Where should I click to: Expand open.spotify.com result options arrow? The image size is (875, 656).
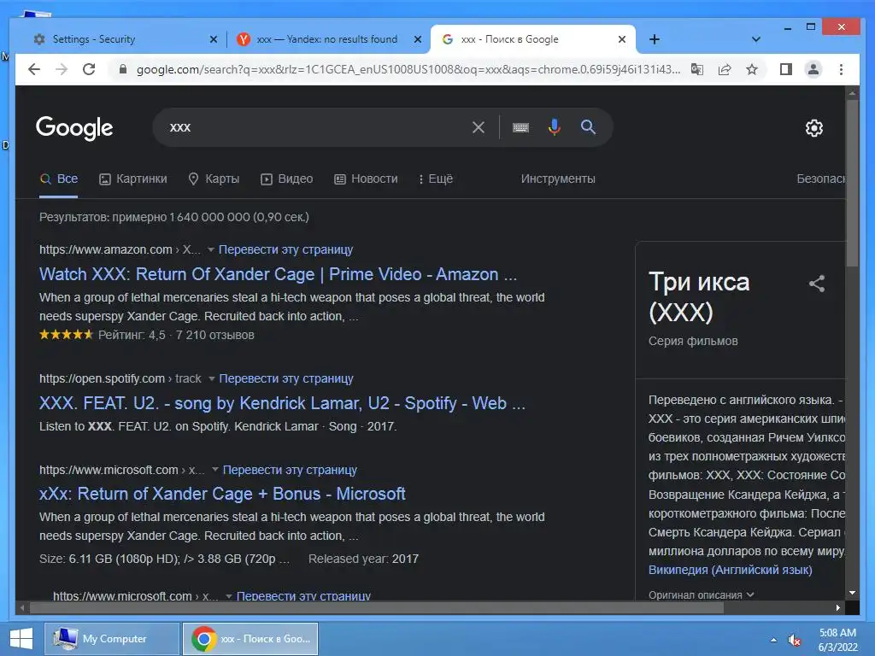pos(212,378)
